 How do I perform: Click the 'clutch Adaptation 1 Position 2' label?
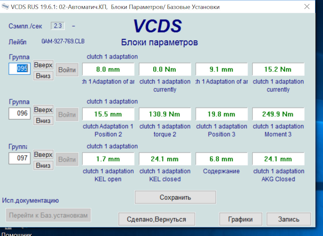pos(108,130)
